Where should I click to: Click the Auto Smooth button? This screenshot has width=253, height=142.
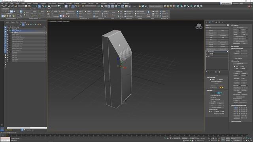[x=237, y=118]
